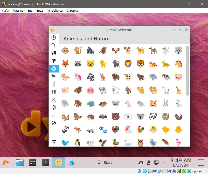Open the file manager taskbar icon
Screen dimensions: 208x174
point(20,163)
